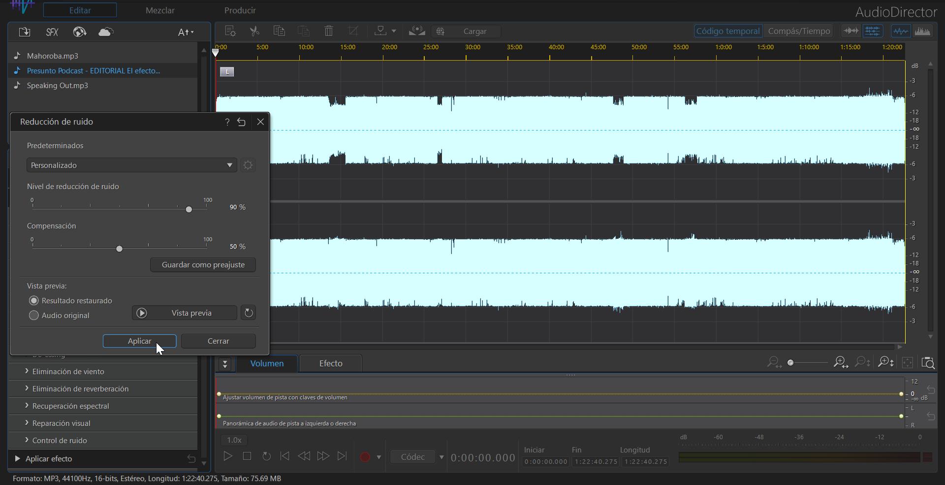The height and width of the screenshot is (485, 945).
Task: Toggle the Código temporal display mode
Action: point(727,31)
